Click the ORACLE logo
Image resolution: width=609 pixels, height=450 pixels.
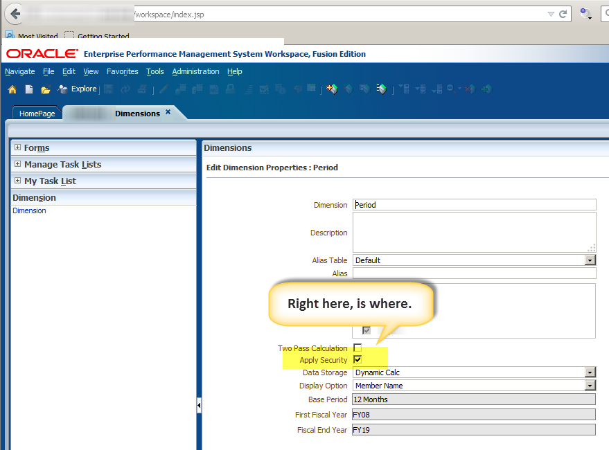tap(42, 53)
